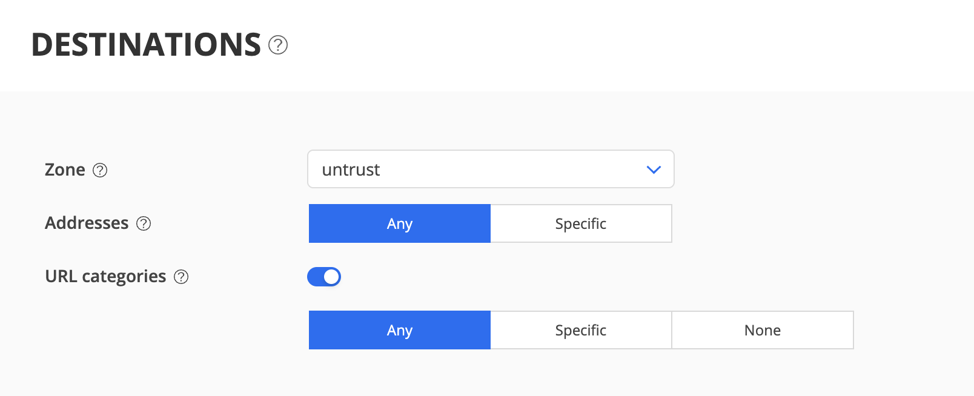Set URL categories to None
Viewport: 974px width, 396px height.
(x=763, y=330)
